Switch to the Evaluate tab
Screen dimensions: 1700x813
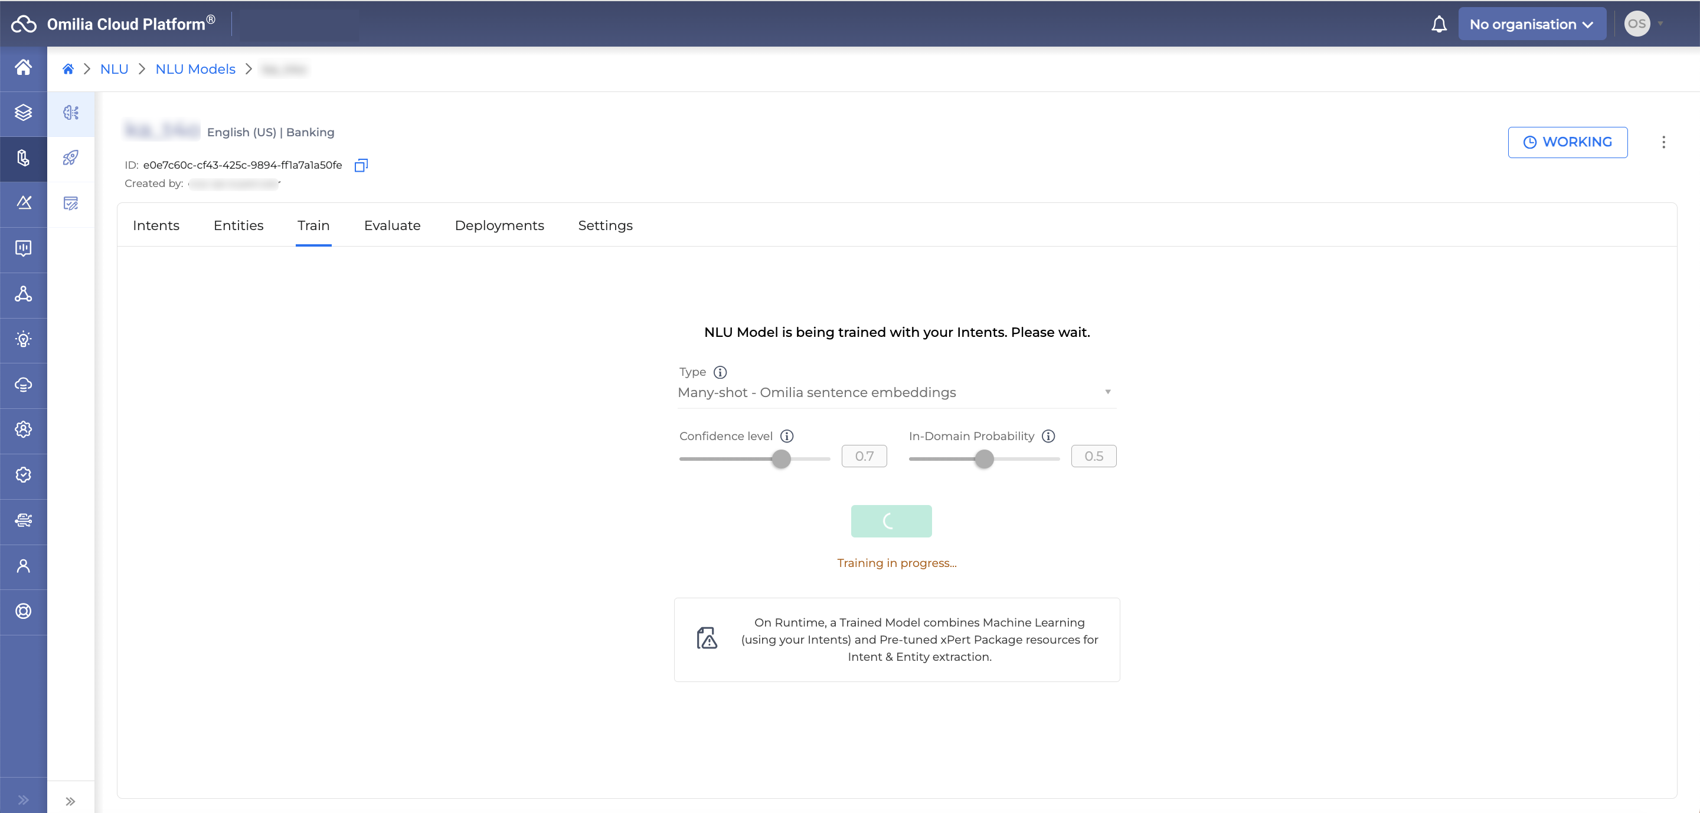click(x=391, y=225)
